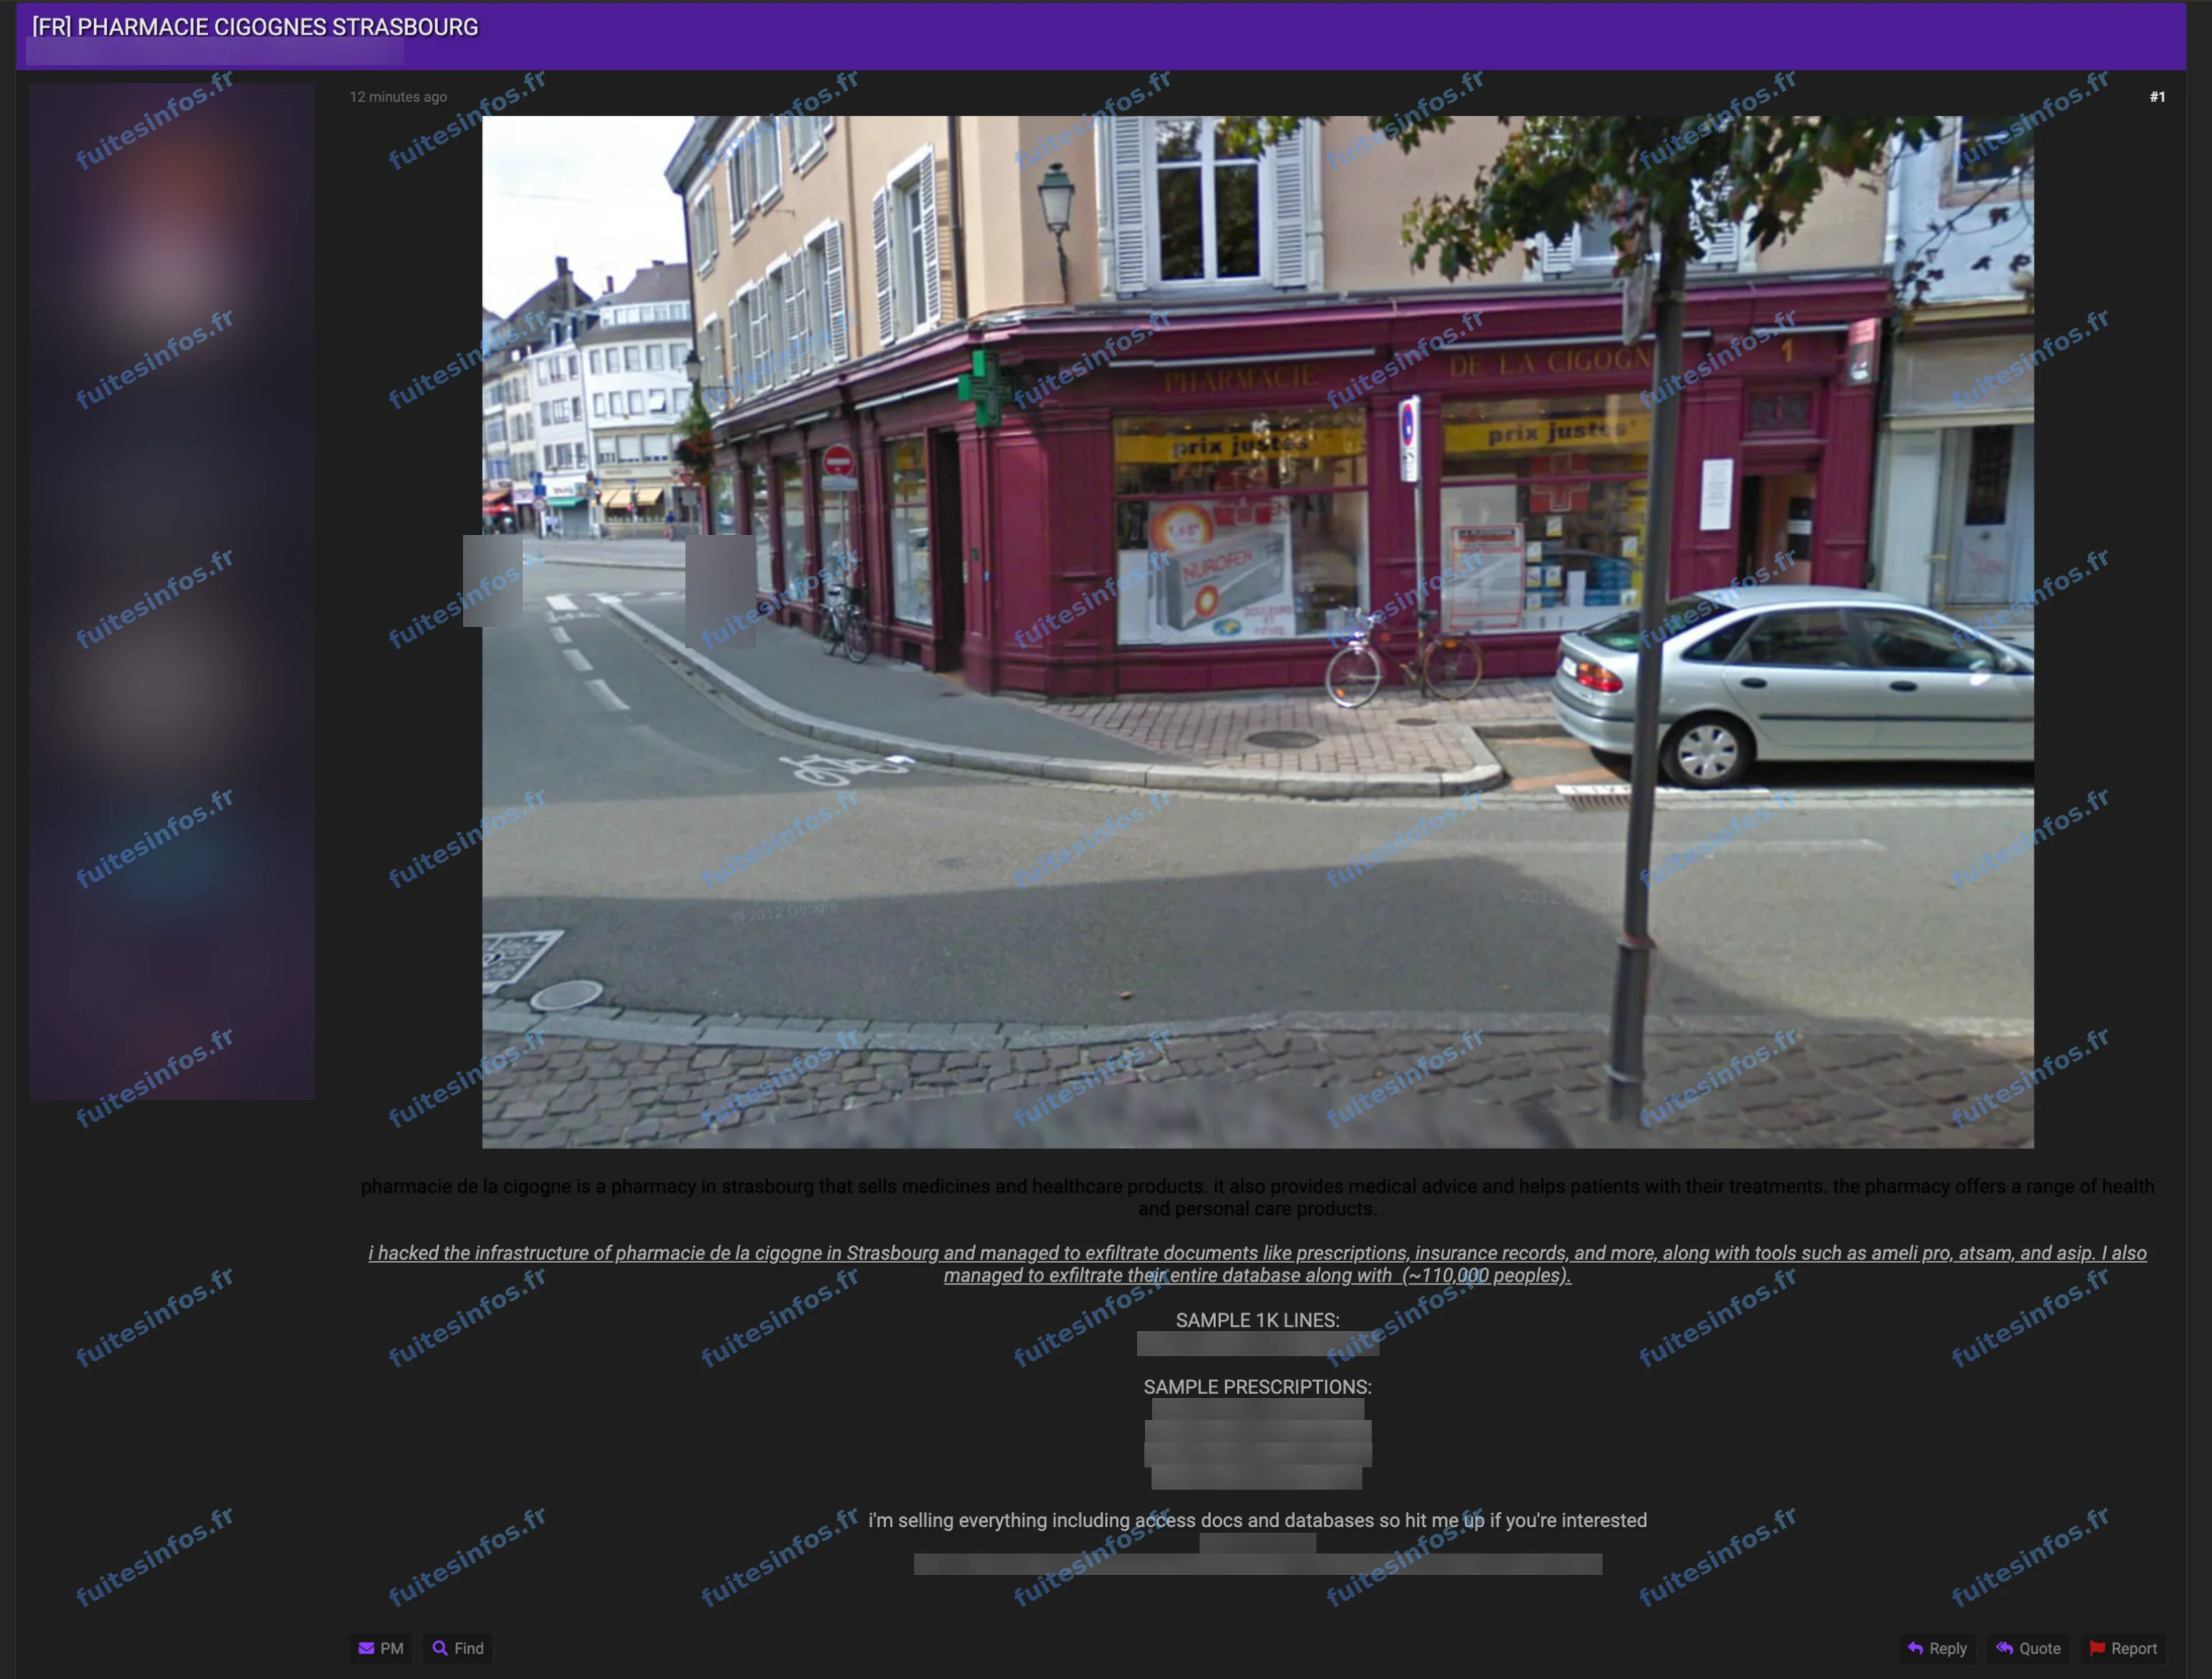Click the thread title PHARMACIE CIGOGNES STRASBOURG
The height and width of the screenshot is (1679, 2212).
pyautogui.click(x=255, y=27)
